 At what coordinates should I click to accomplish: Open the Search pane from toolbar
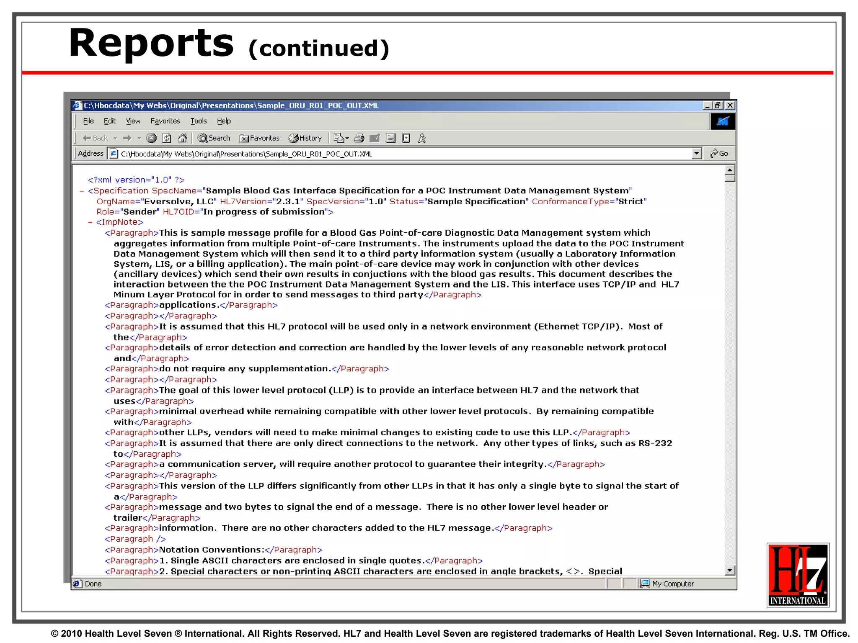214,138
